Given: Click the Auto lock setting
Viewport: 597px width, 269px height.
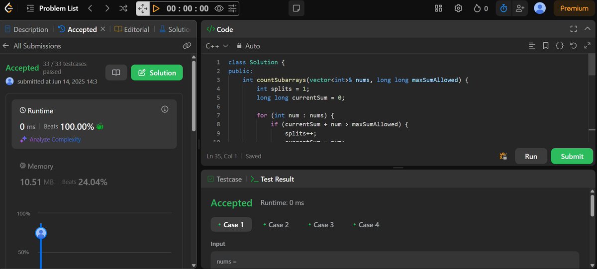Looking at the screenshot, I should coord(248,46).
